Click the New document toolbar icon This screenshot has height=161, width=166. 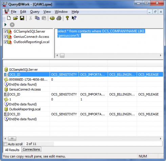tap(9, 18)
